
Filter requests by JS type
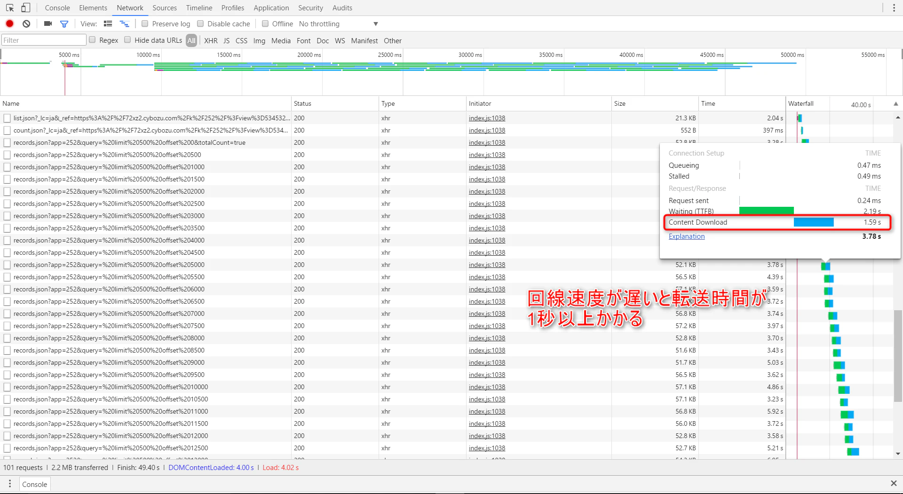pos(227,41)
